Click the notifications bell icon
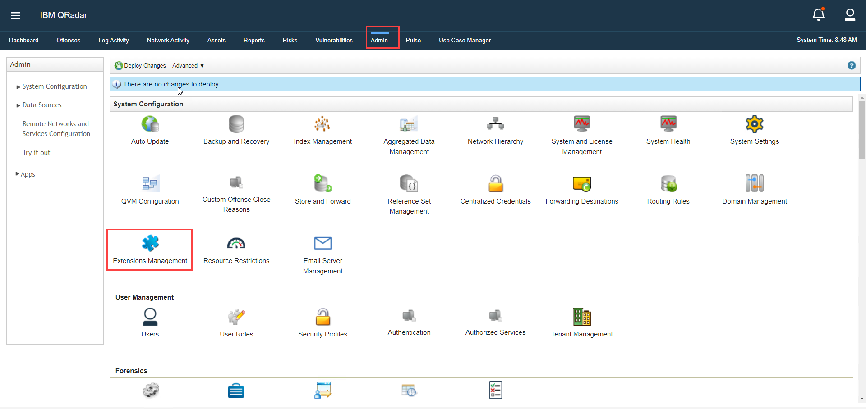The width and height of the screenshot is (866, 409). click(818, 15)
